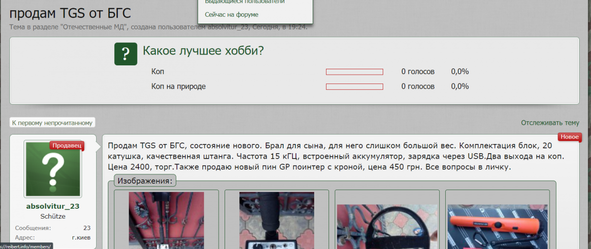Screen dimensions: 591x249
Task: Open third thumbnail showing search coil
Action: [387, 226]
